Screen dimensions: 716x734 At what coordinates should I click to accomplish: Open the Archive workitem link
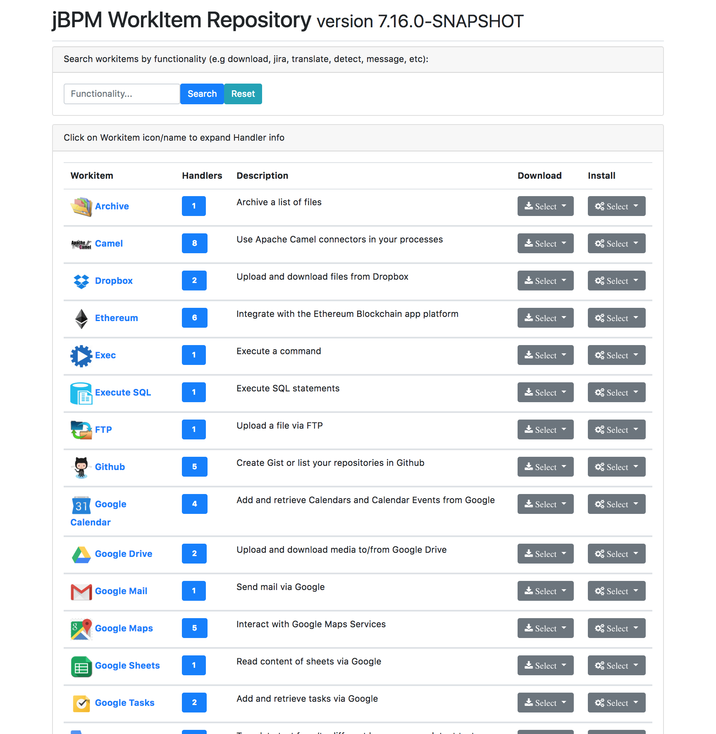(112, 206)
